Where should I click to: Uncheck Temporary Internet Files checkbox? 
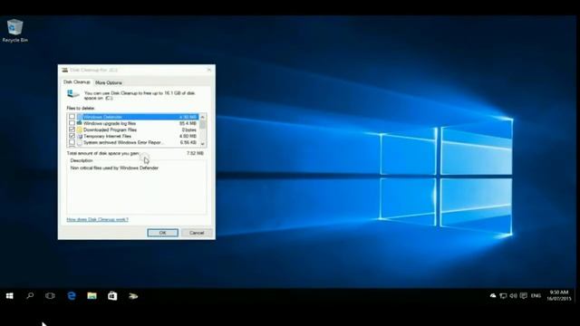[x=72, y=136]
